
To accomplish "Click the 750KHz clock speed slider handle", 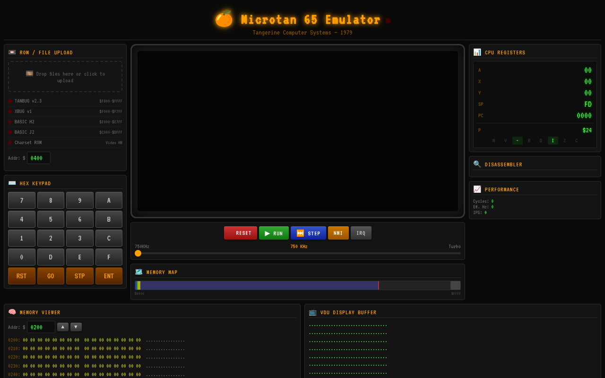I will [x=138, y=253].
